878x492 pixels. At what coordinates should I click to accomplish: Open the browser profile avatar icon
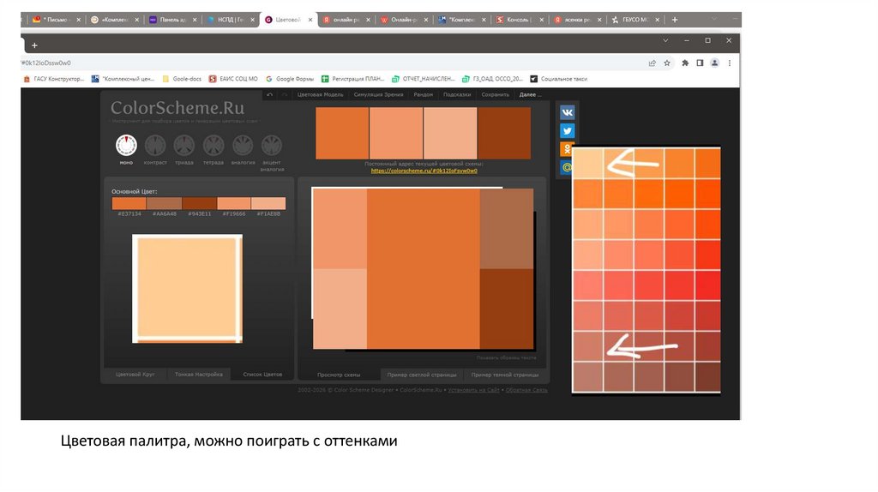click(x=714, y=63)
